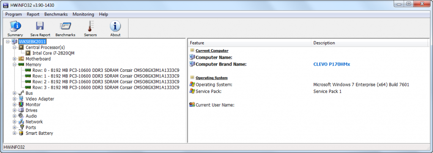Click the Network icon in tree

point(21,122)
